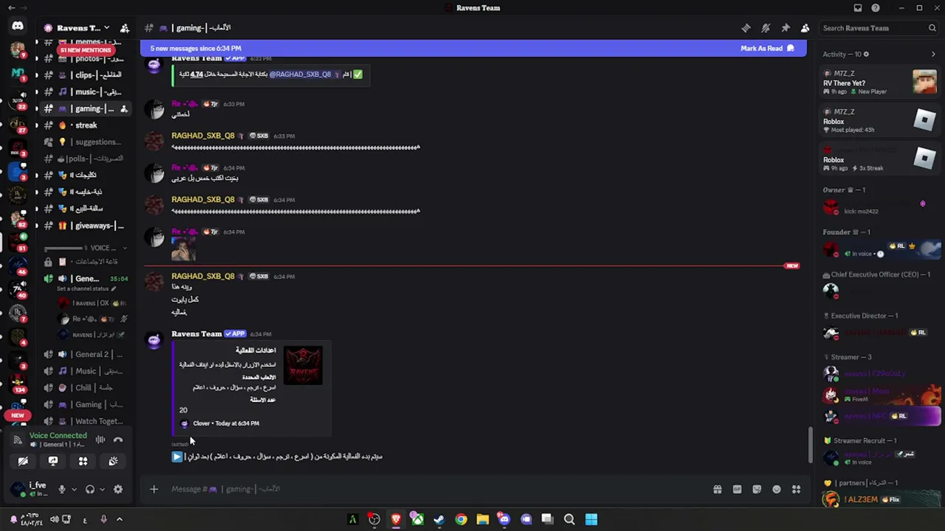Click the play button under the embed

point(177,457)
